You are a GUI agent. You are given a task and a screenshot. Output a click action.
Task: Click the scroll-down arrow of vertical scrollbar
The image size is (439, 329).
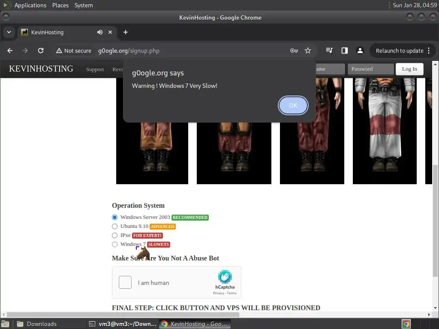pyautogui.click(x=435, y=308)
